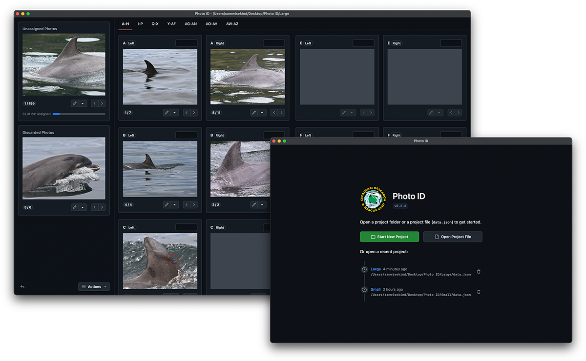Advance to the next unassigned photo
Viewport: 586px width, 361px height.
pyautogui.click(x=101, y=103)
